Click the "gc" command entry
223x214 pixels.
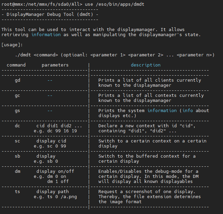point(18,96)
